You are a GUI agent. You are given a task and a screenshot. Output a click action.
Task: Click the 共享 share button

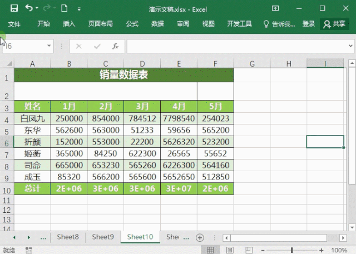click(334, 24)
